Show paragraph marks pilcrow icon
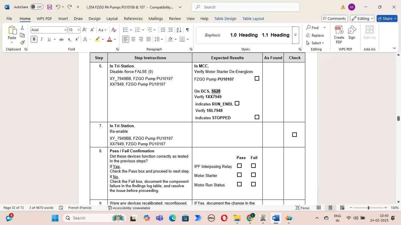 coord(187,30)
